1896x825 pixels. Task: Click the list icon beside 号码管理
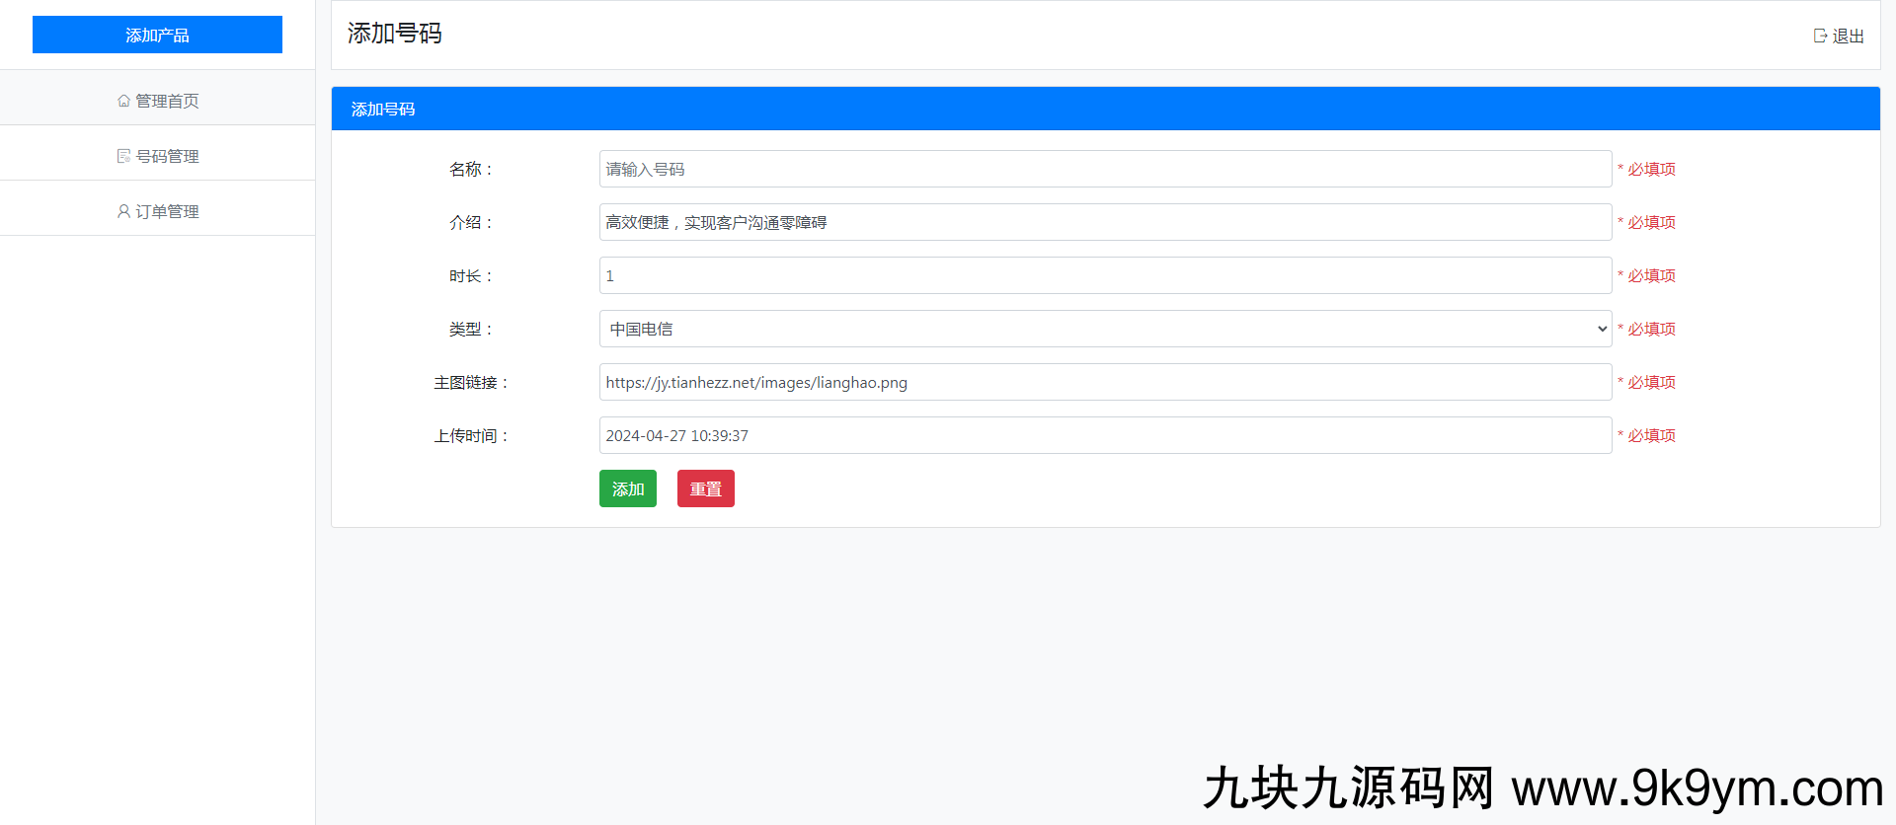(123, 156)
